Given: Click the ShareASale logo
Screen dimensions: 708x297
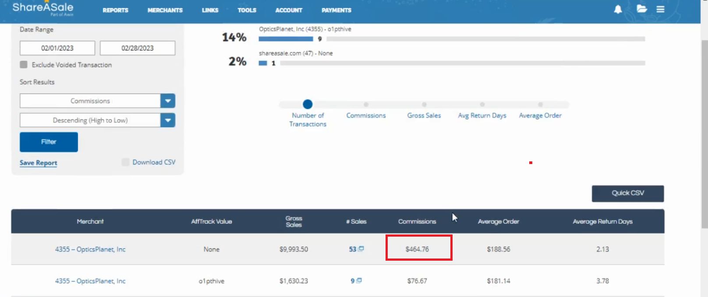Looking at the screenshot, I should pos(43,8).
